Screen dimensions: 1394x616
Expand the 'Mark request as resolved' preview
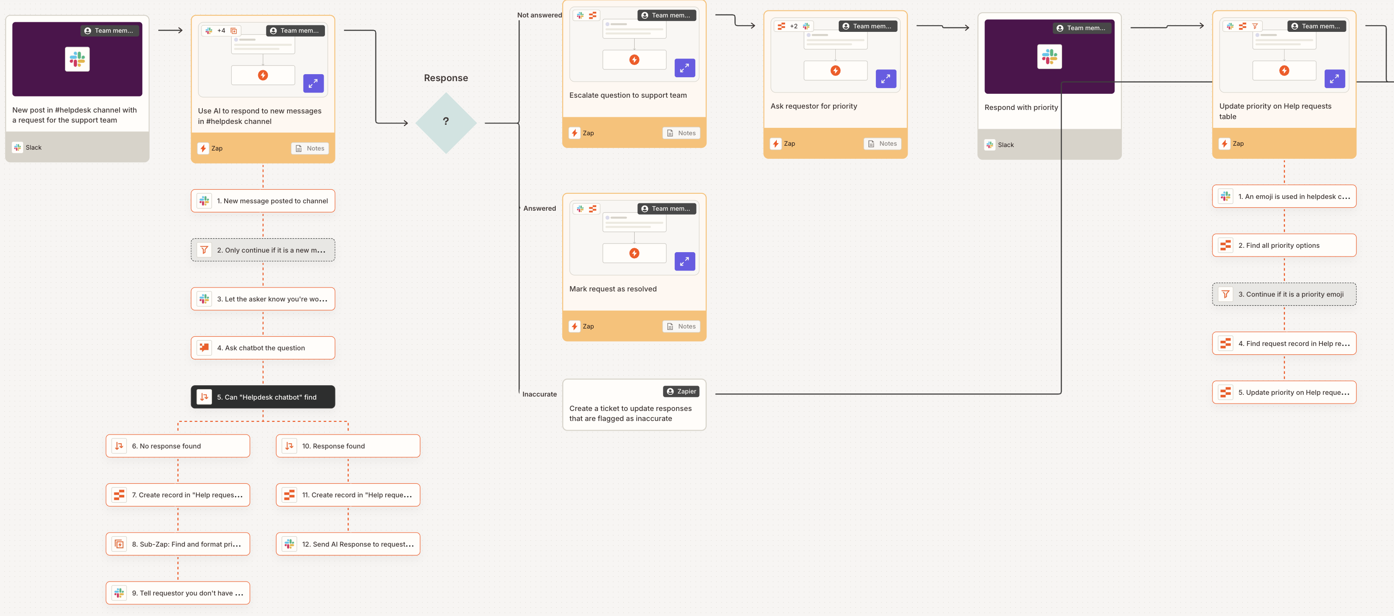(x=684, y=261)
